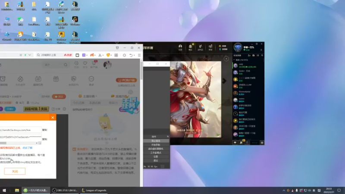This screenshot has height=194, width=345.
Task: Click the yellow shield icon in browser toolbar
Action: [108, 55]
